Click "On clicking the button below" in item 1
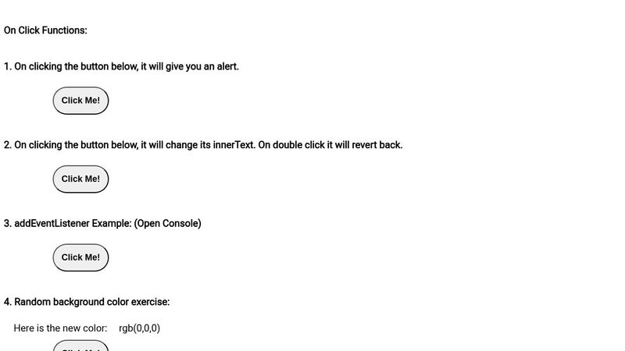Image resolution: width=625 pixels, height=351 pixels. pyautogui.click(x=76, y=67)
